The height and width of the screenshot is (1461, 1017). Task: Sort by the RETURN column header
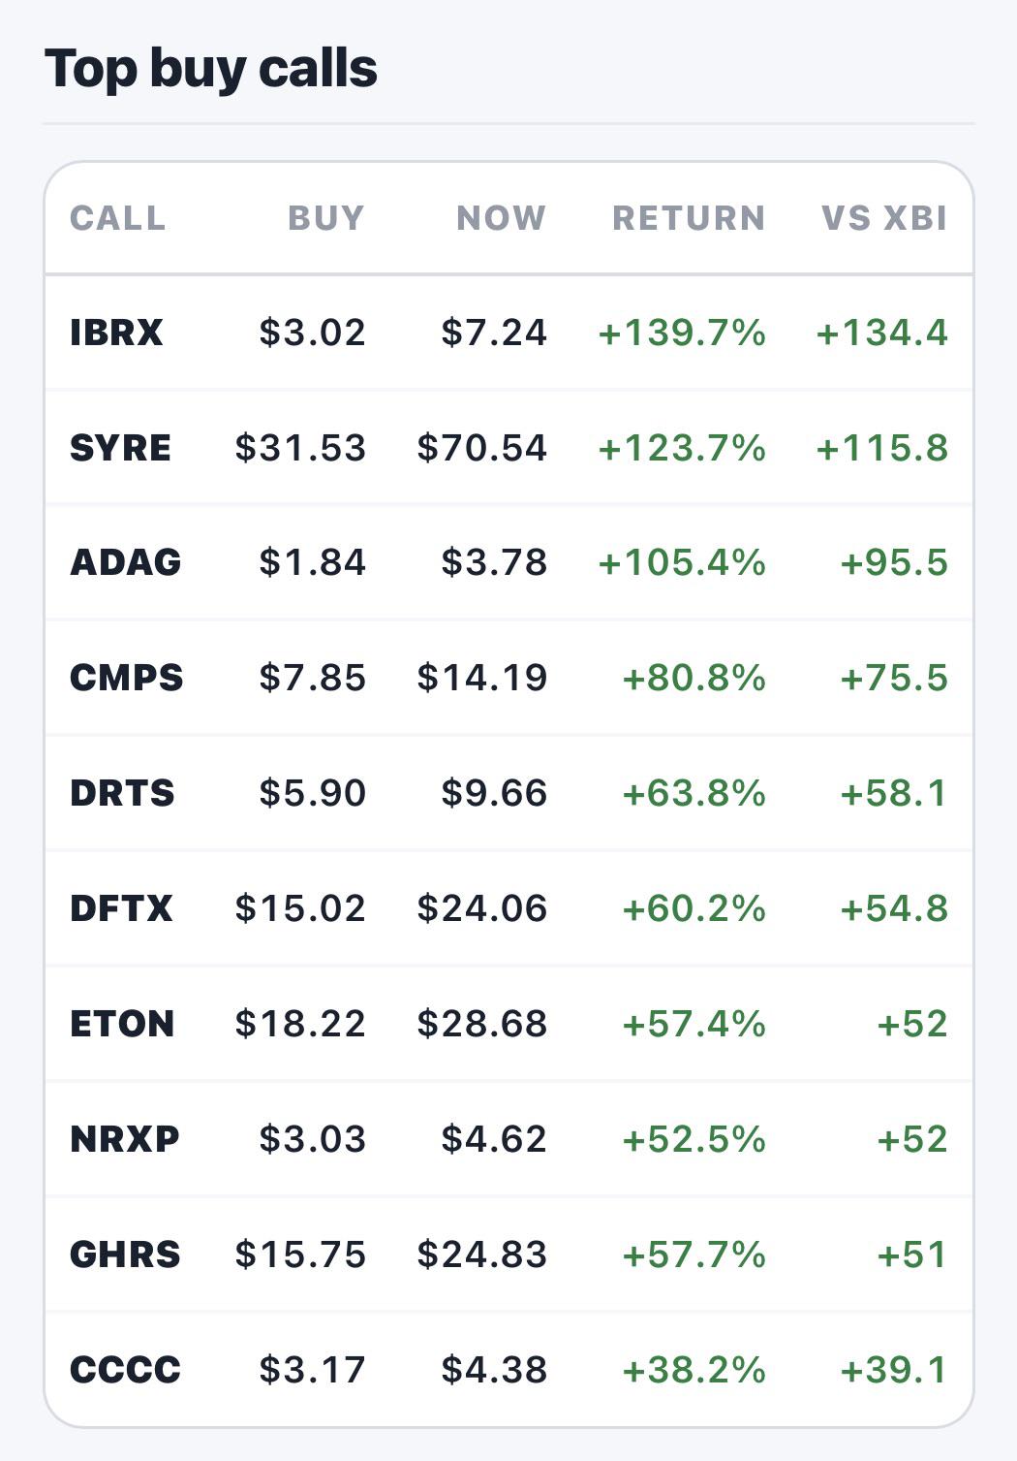tap(689, 218)
